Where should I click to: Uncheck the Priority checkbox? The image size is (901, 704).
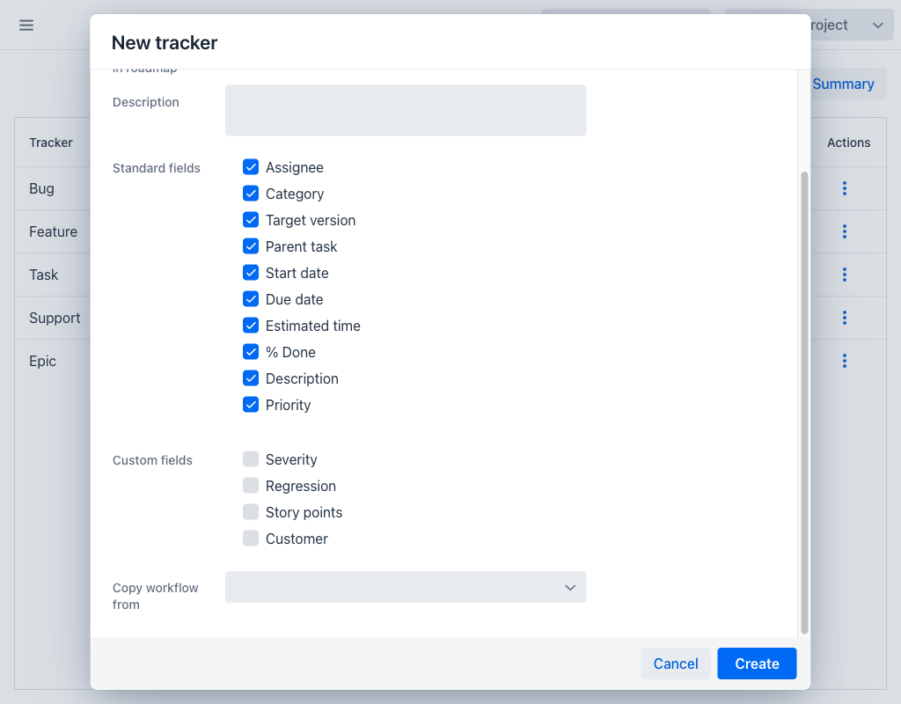251,405
